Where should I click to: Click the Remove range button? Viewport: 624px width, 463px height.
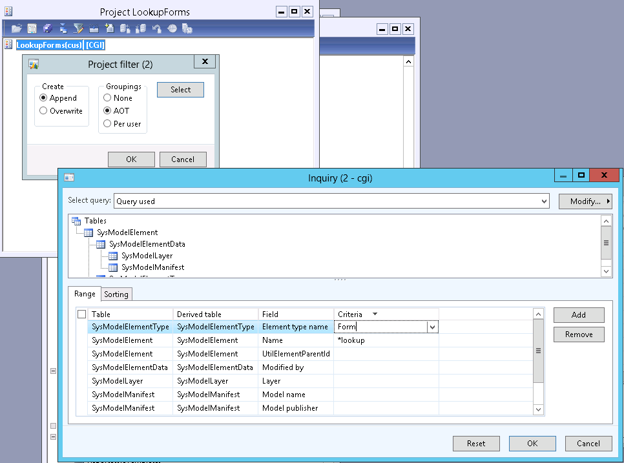click(579, 334)
